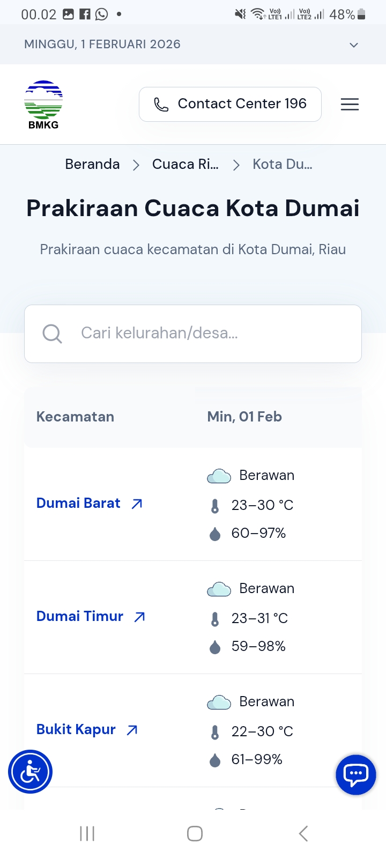The height and width of the screenshot is (858, 386).
Task: Click arrow icon beside Bukit Kapur
Action: 132,730
